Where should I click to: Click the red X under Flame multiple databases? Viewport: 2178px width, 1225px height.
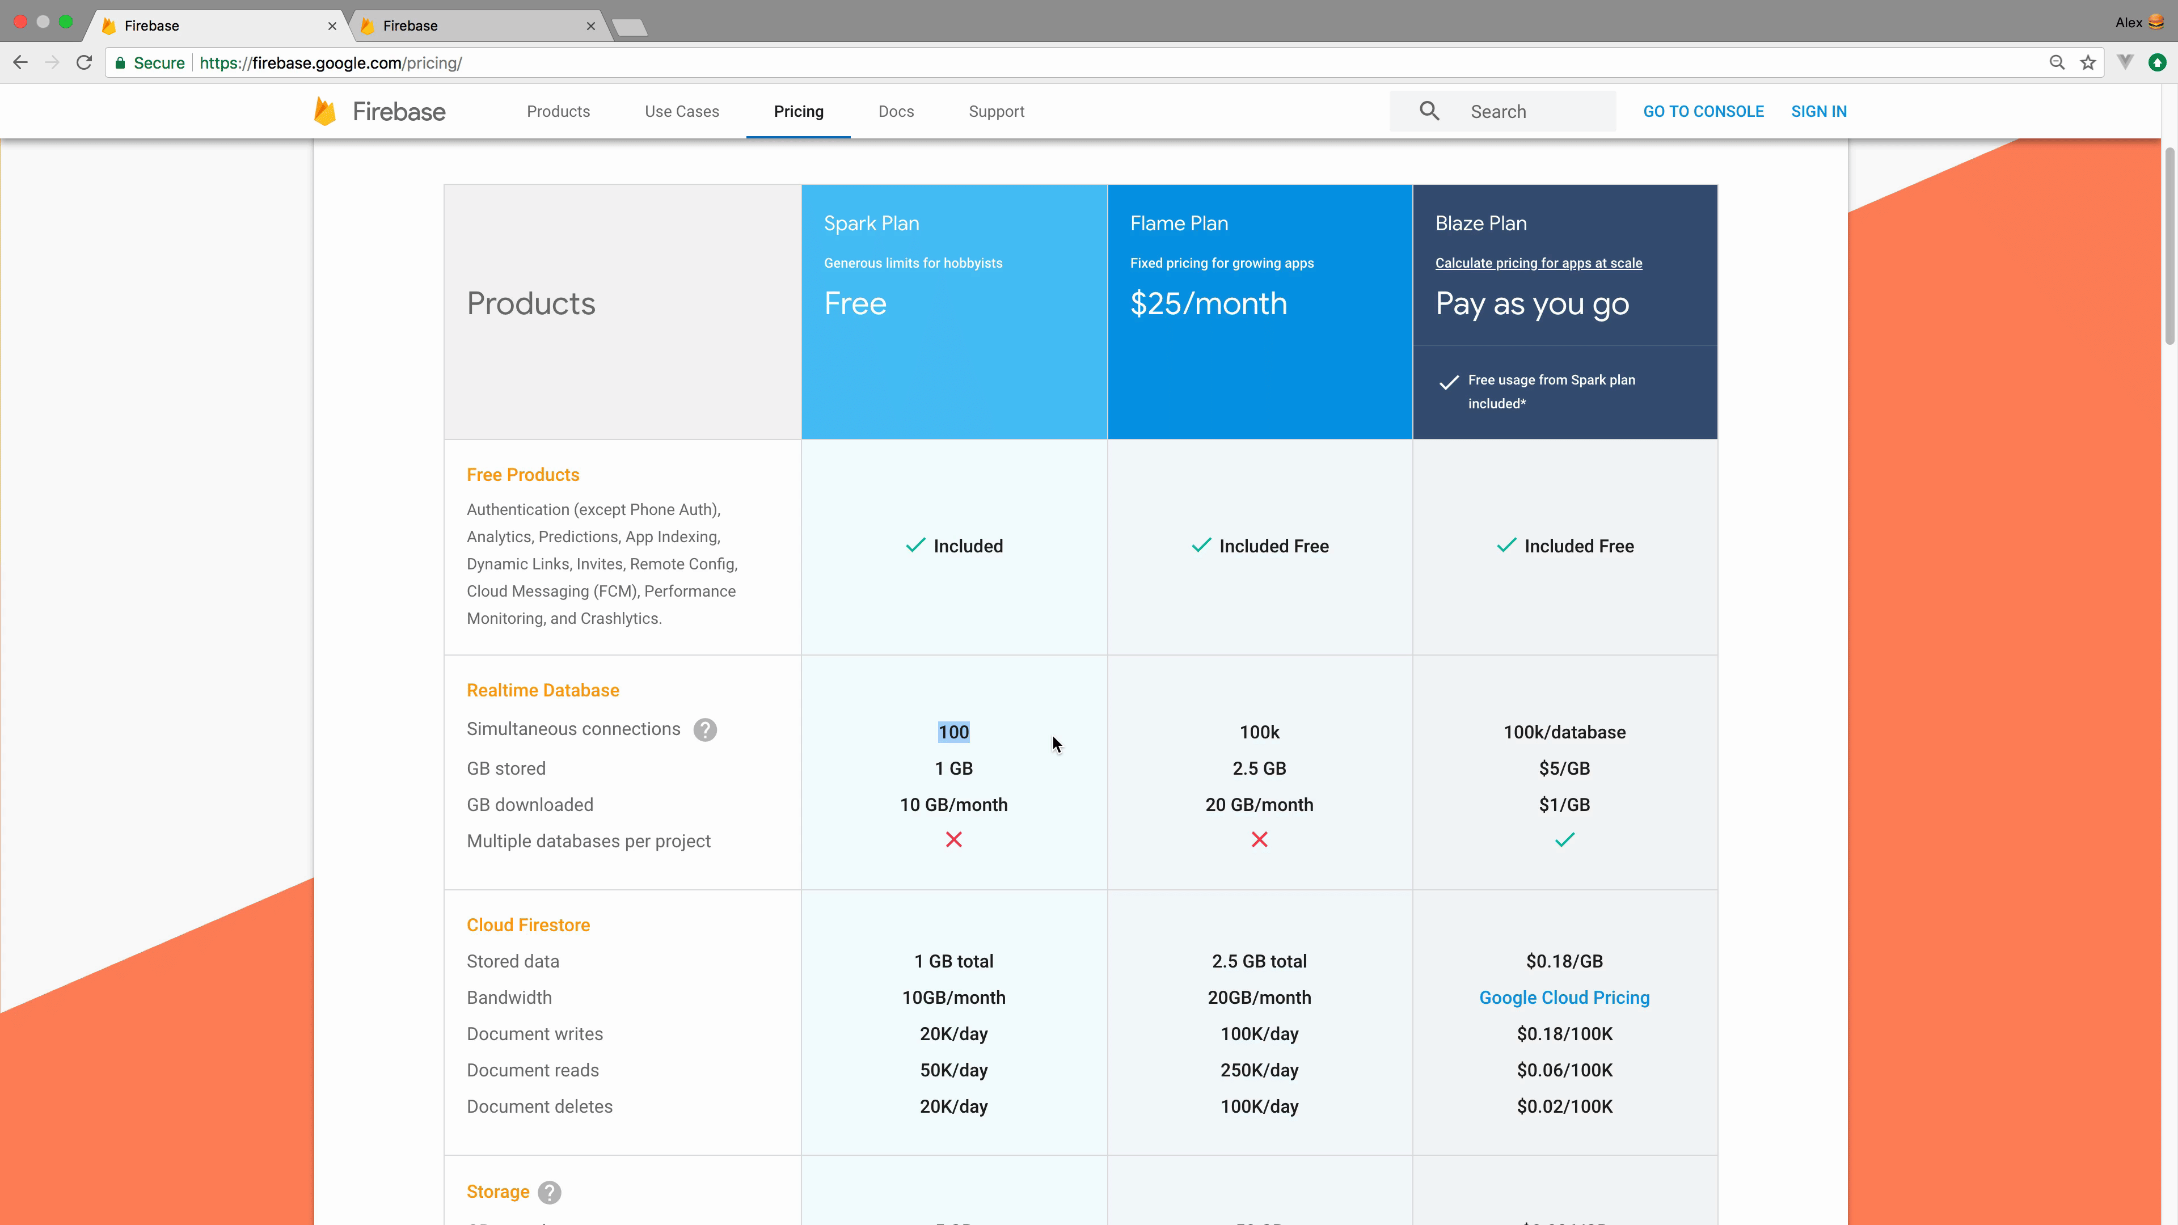1259,839
